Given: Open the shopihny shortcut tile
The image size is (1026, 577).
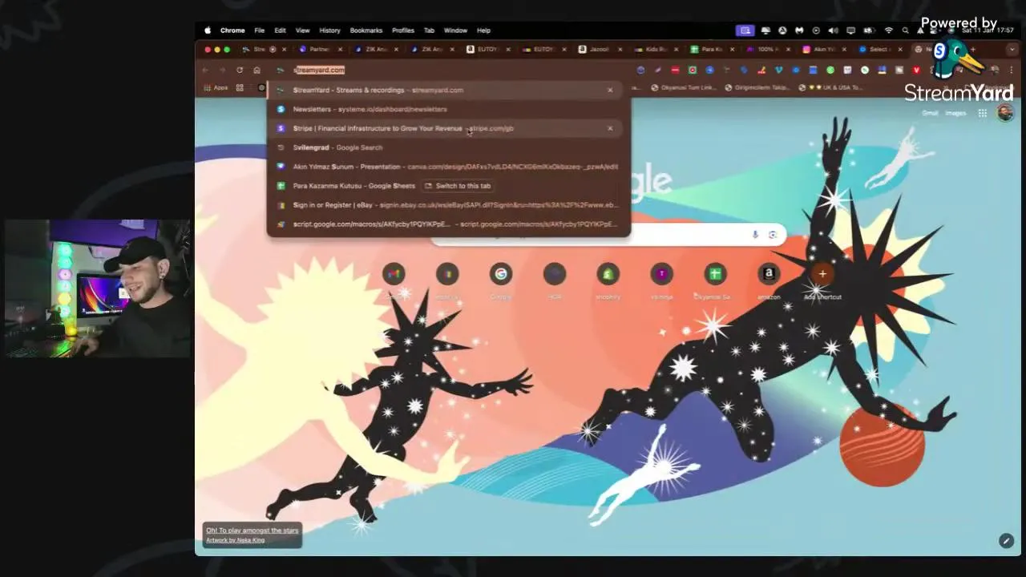Looking at the screenshot, I should point(608,274).
